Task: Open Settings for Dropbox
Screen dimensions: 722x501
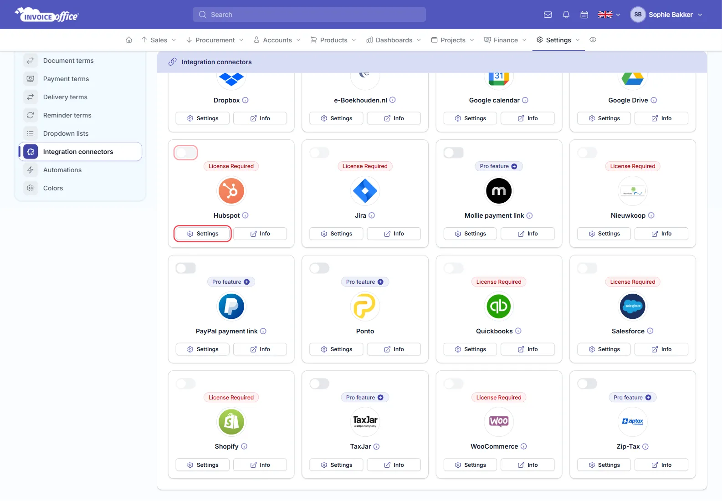Action: click(x=203, y=118)
